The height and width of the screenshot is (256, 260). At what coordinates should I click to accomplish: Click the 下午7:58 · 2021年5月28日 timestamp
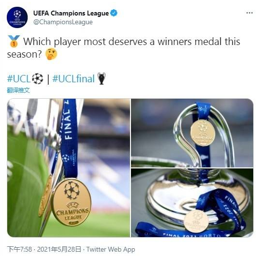pos(44,249)
